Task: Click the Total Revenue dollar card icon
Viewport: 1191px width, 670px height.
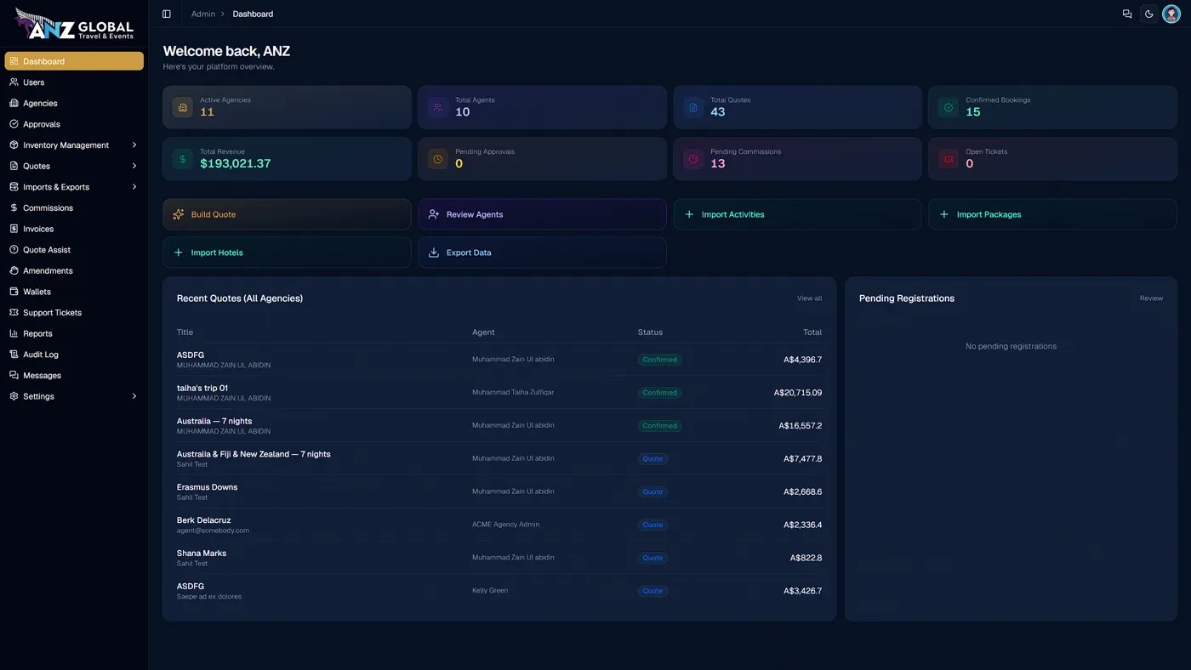Action: (182, 159)
